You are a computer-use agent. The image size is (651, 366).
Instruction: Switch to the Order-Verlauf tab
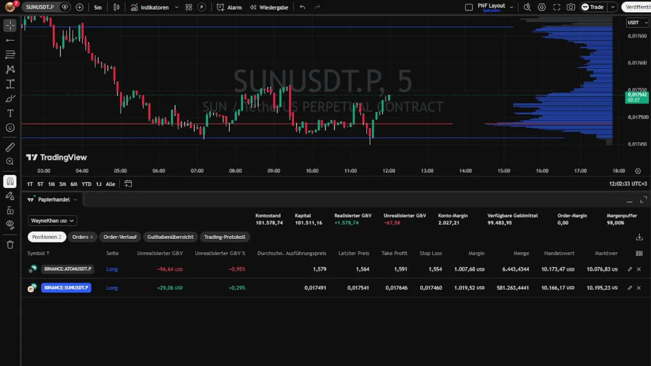point(120,237)
